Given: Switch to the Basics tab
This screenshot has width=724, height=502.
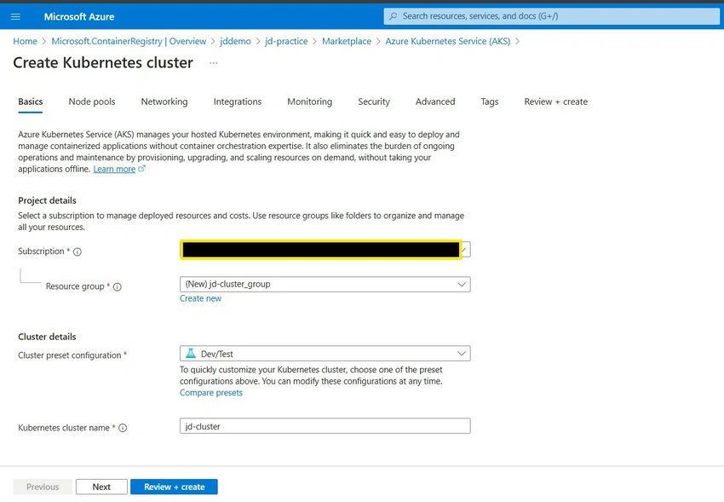Looking at the screenshot, I should coord(31,101).
